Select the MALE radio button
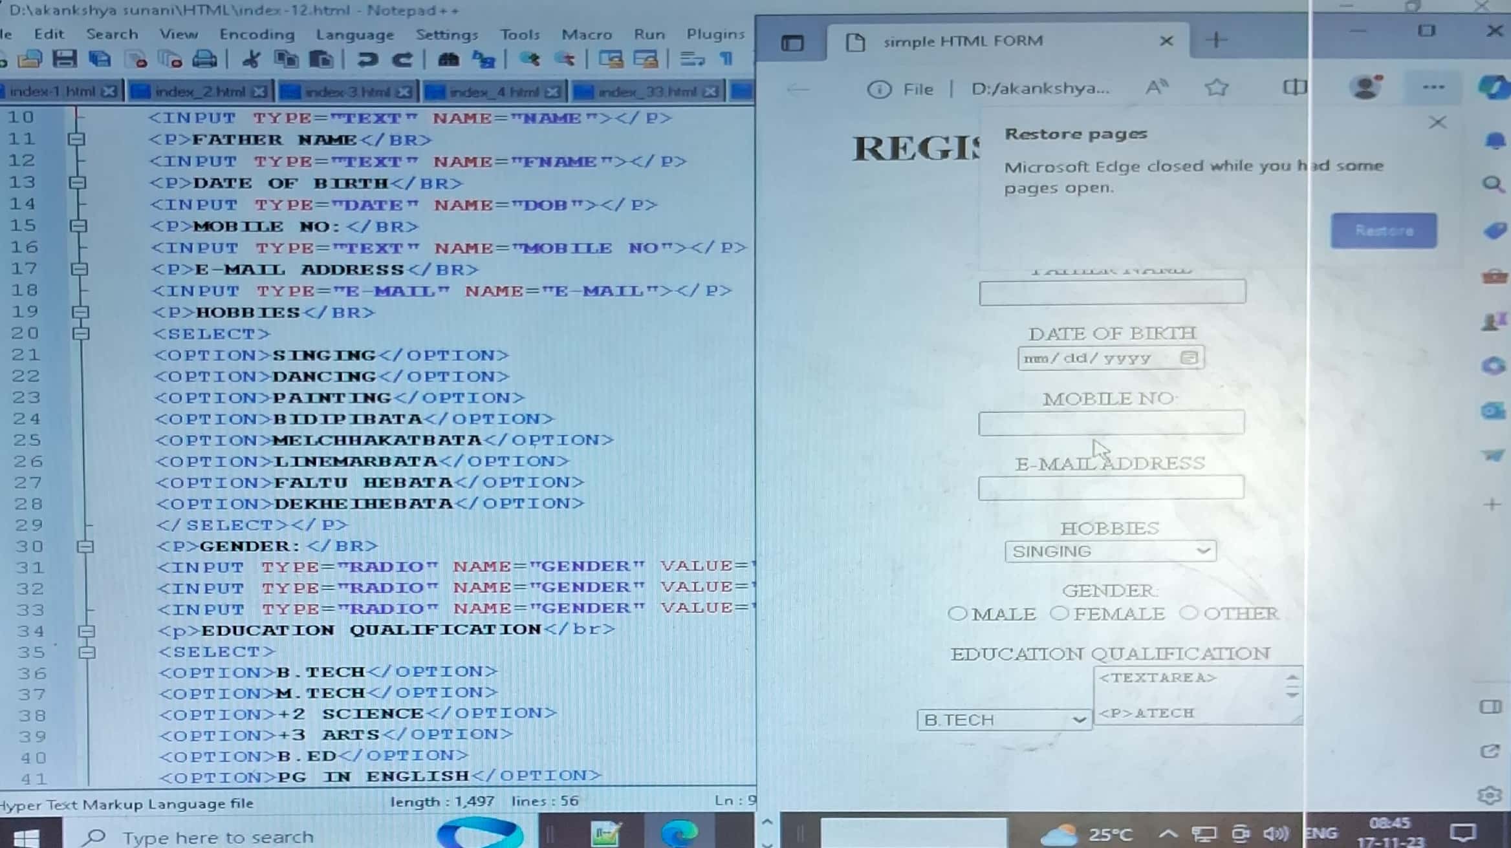 coord(957,613)
